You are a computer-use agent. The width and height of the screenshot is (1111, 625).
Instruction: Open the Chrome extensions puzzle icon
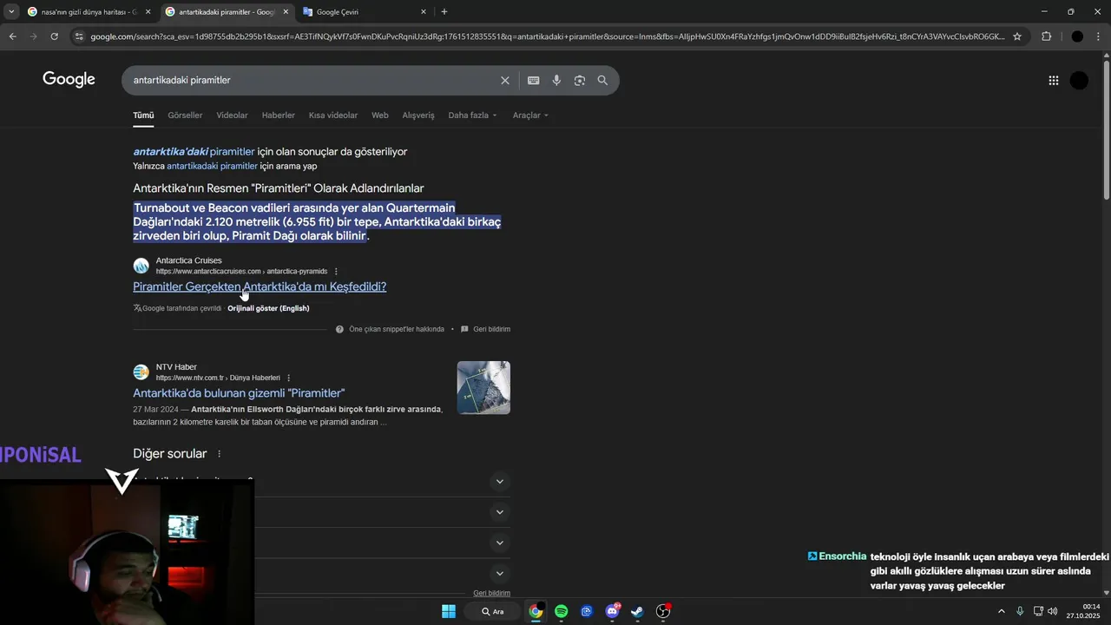[x=1046, y=36]
